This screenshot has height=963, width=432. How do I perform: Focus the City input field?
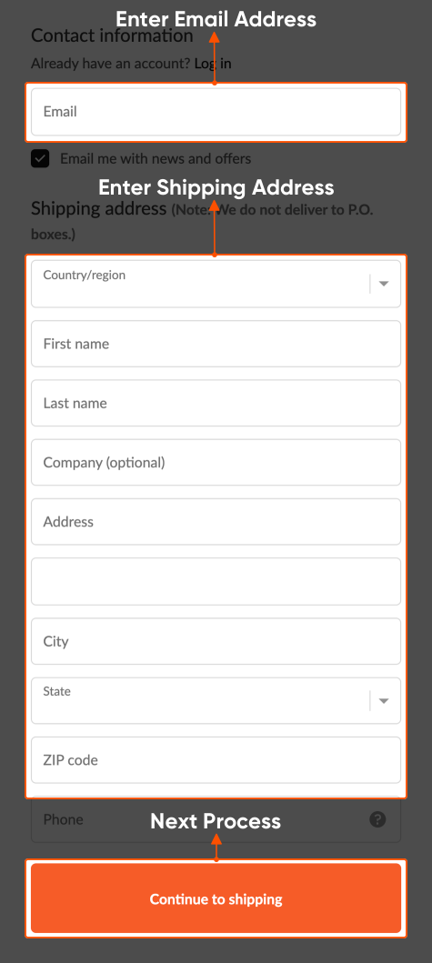(x=216, y=641)
